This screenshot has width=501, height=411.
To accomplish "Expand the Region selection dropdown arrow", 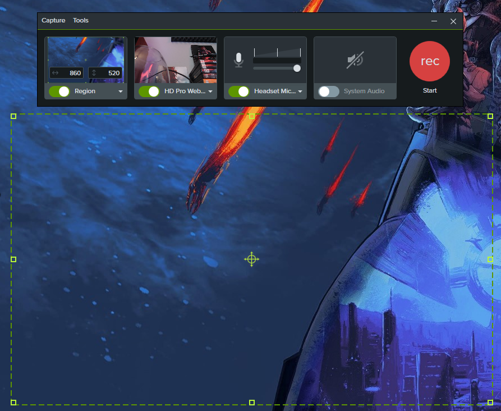I will coord(121,92).
